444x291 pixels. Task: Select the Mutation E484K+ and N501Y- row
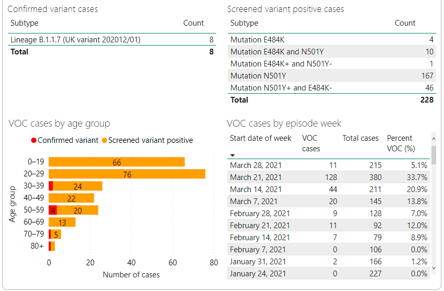tap(332, 64)
